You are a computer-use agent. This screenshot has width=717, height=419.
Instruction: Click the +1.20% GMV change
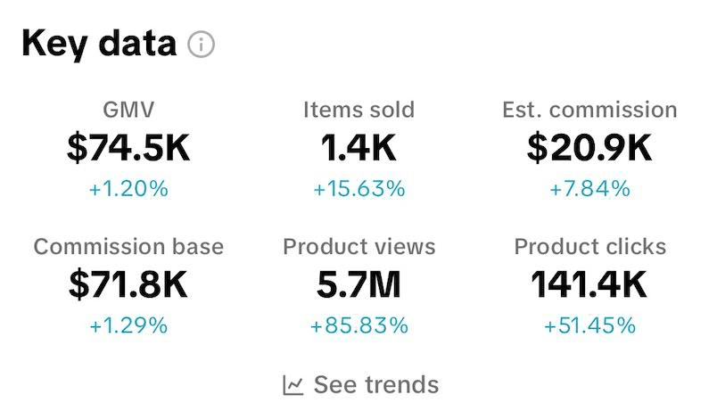pyautogui.click(x=128, y=189)
